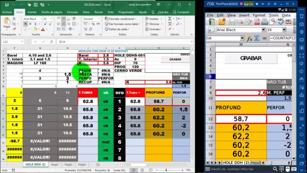
Task: Click the AutoSum sigma icon in Edición
Action: point(170,19)
